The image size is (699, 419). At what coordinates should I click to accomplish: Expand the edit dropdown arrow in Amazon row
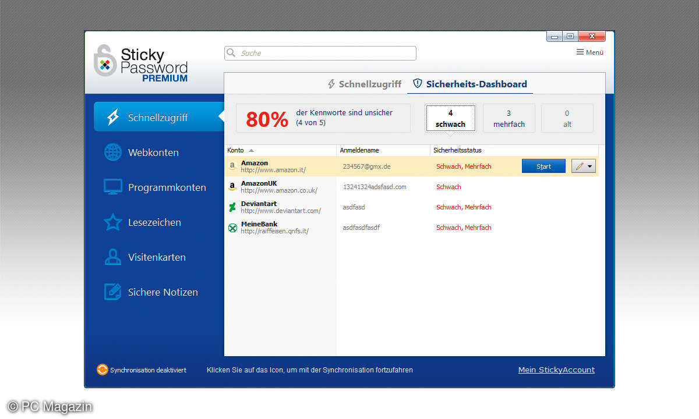click(x=590, y=166)
